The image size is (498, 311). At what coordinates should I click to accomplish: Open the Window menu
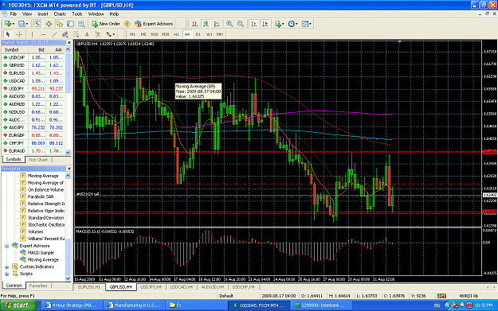tap(96, 14)
